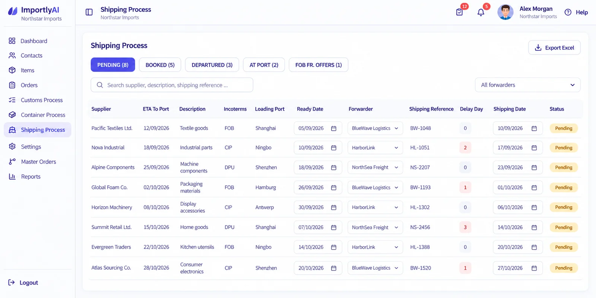Open notifications bell icon

pyautogui.click(x=481, y=12)
